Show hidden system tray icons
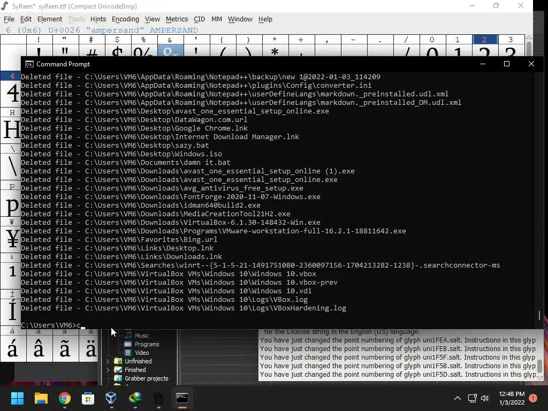This screenshot has height=411, width=548. (457, 398)
